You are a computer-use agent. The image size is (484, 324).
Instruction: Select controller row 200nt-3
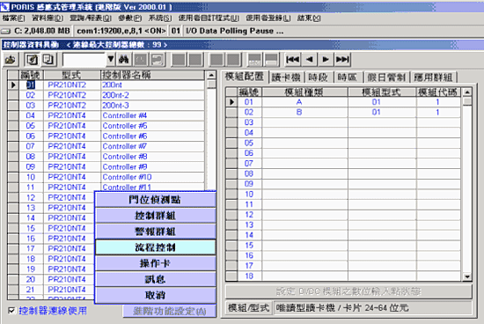[106, 106]
